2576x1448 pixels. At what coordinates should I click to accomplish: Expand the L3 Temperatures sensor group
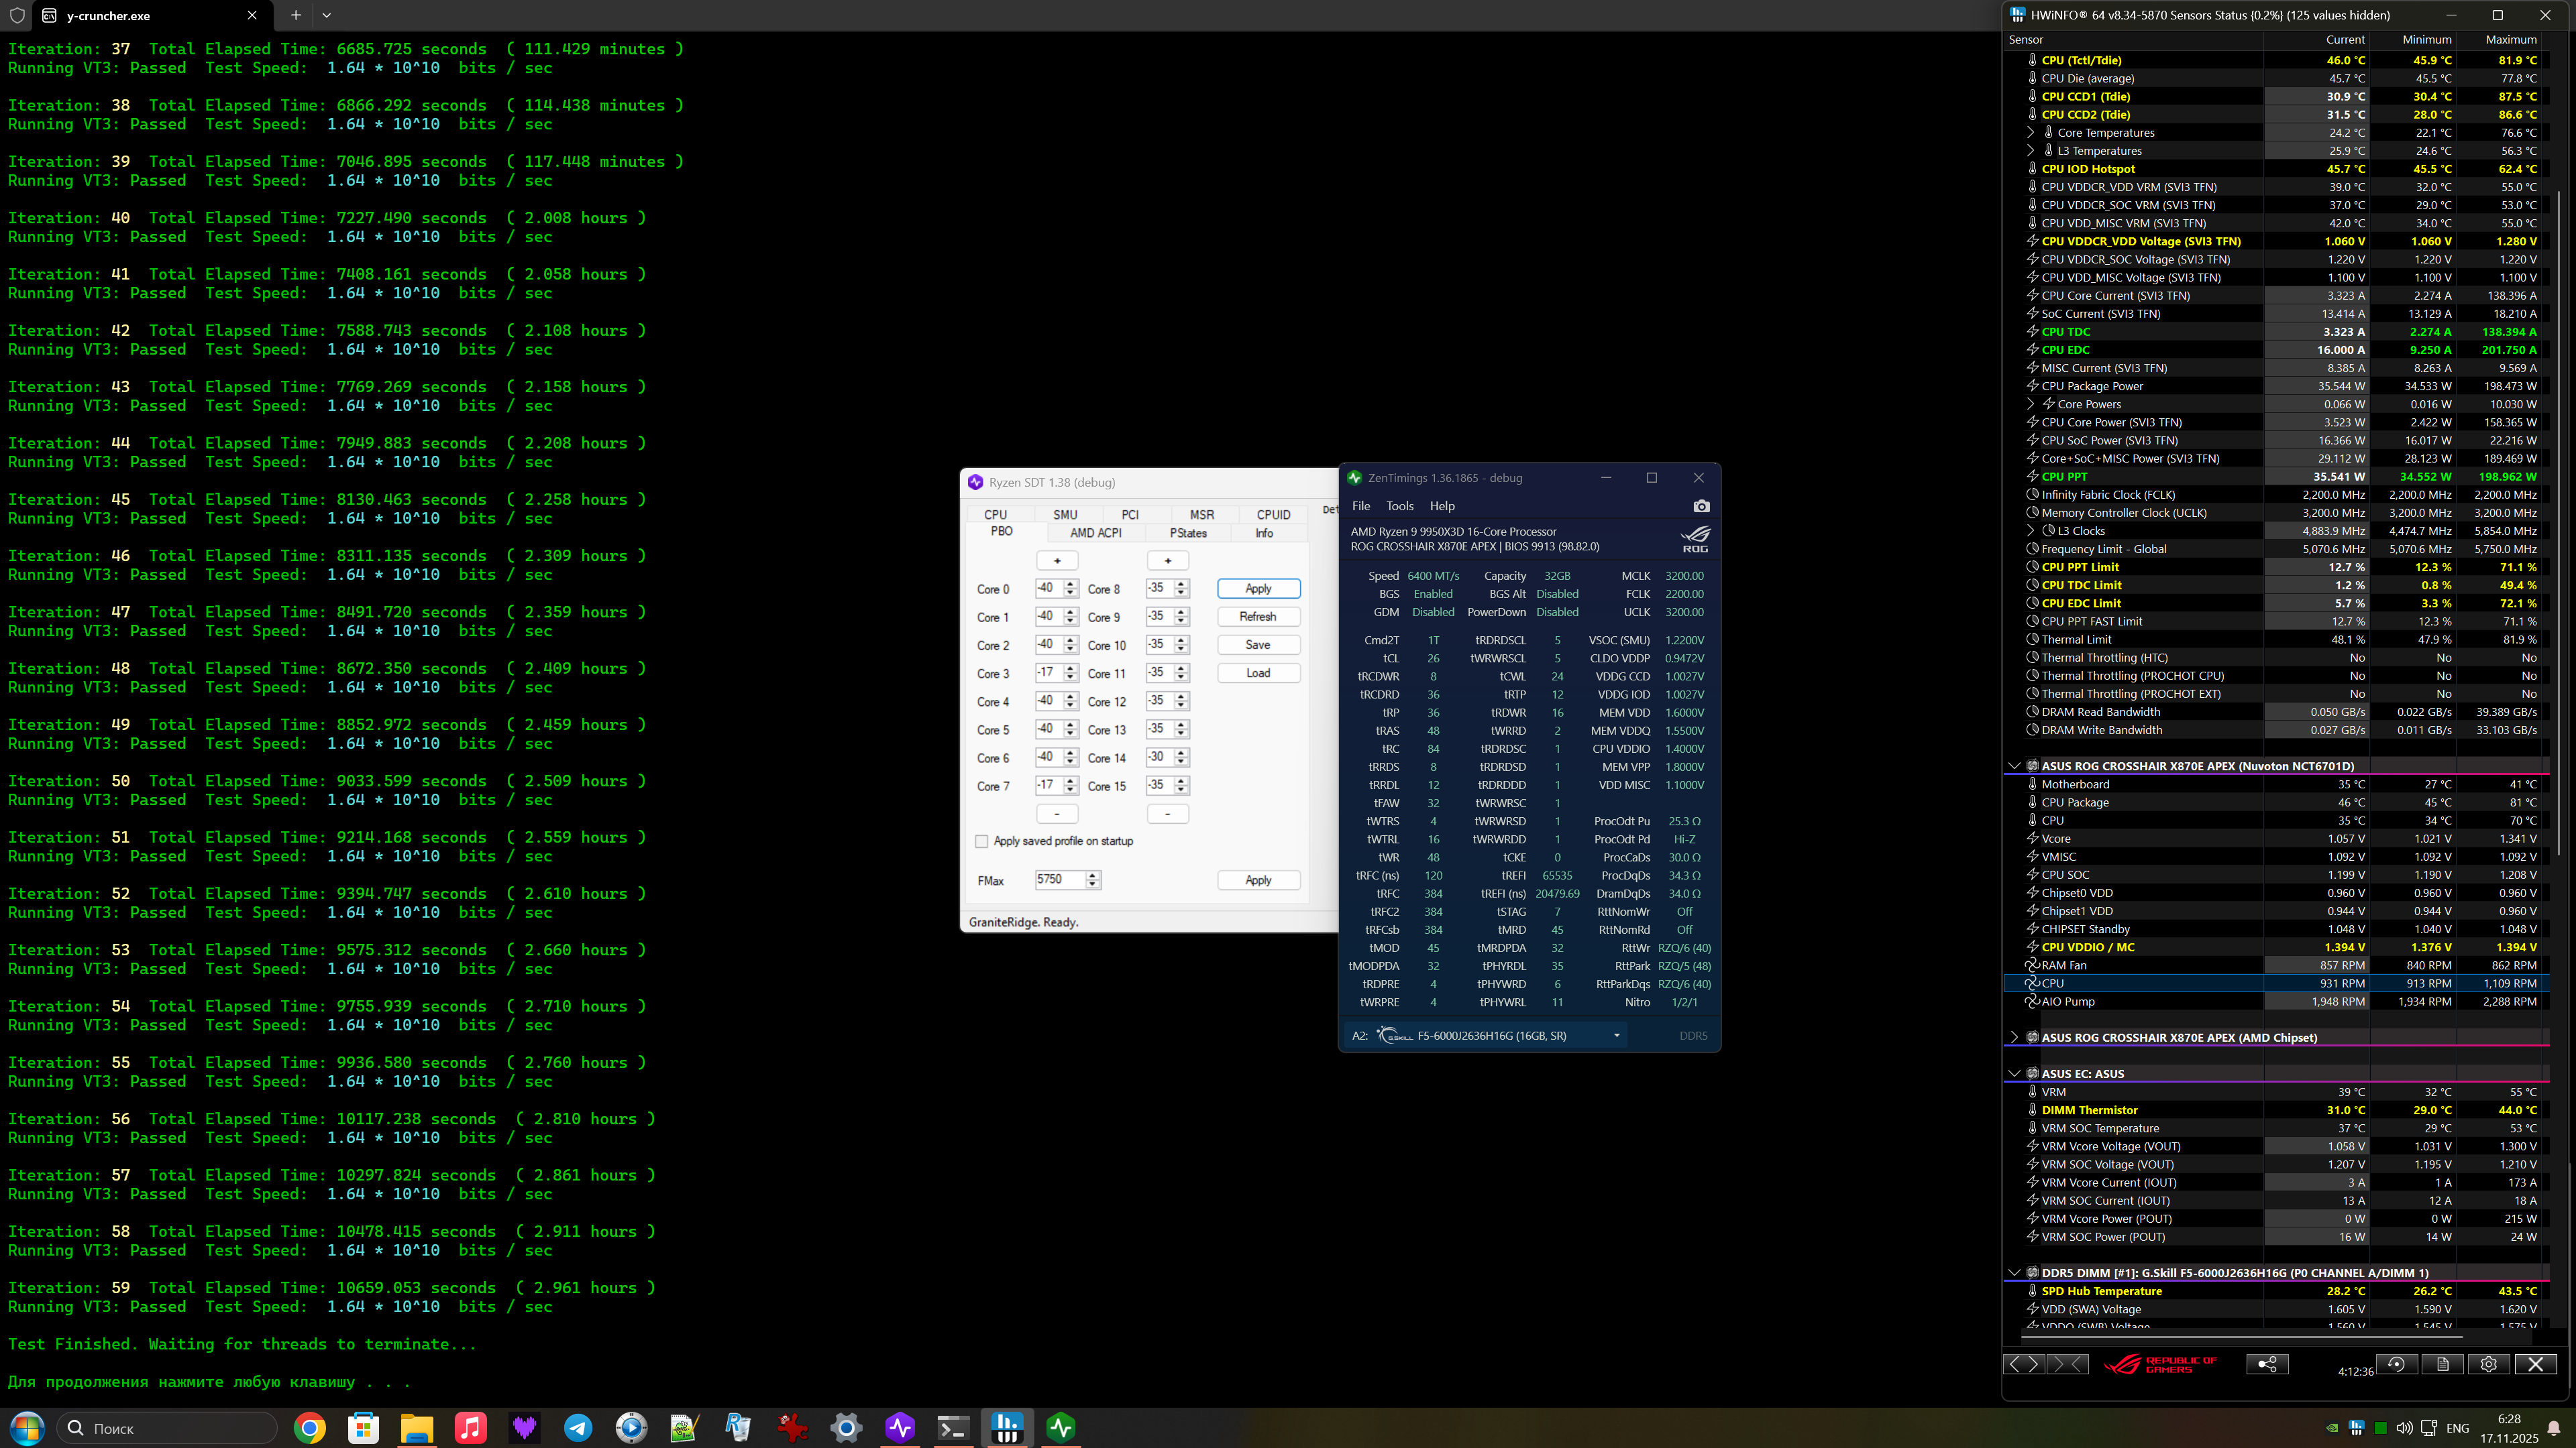[2030, 151]
